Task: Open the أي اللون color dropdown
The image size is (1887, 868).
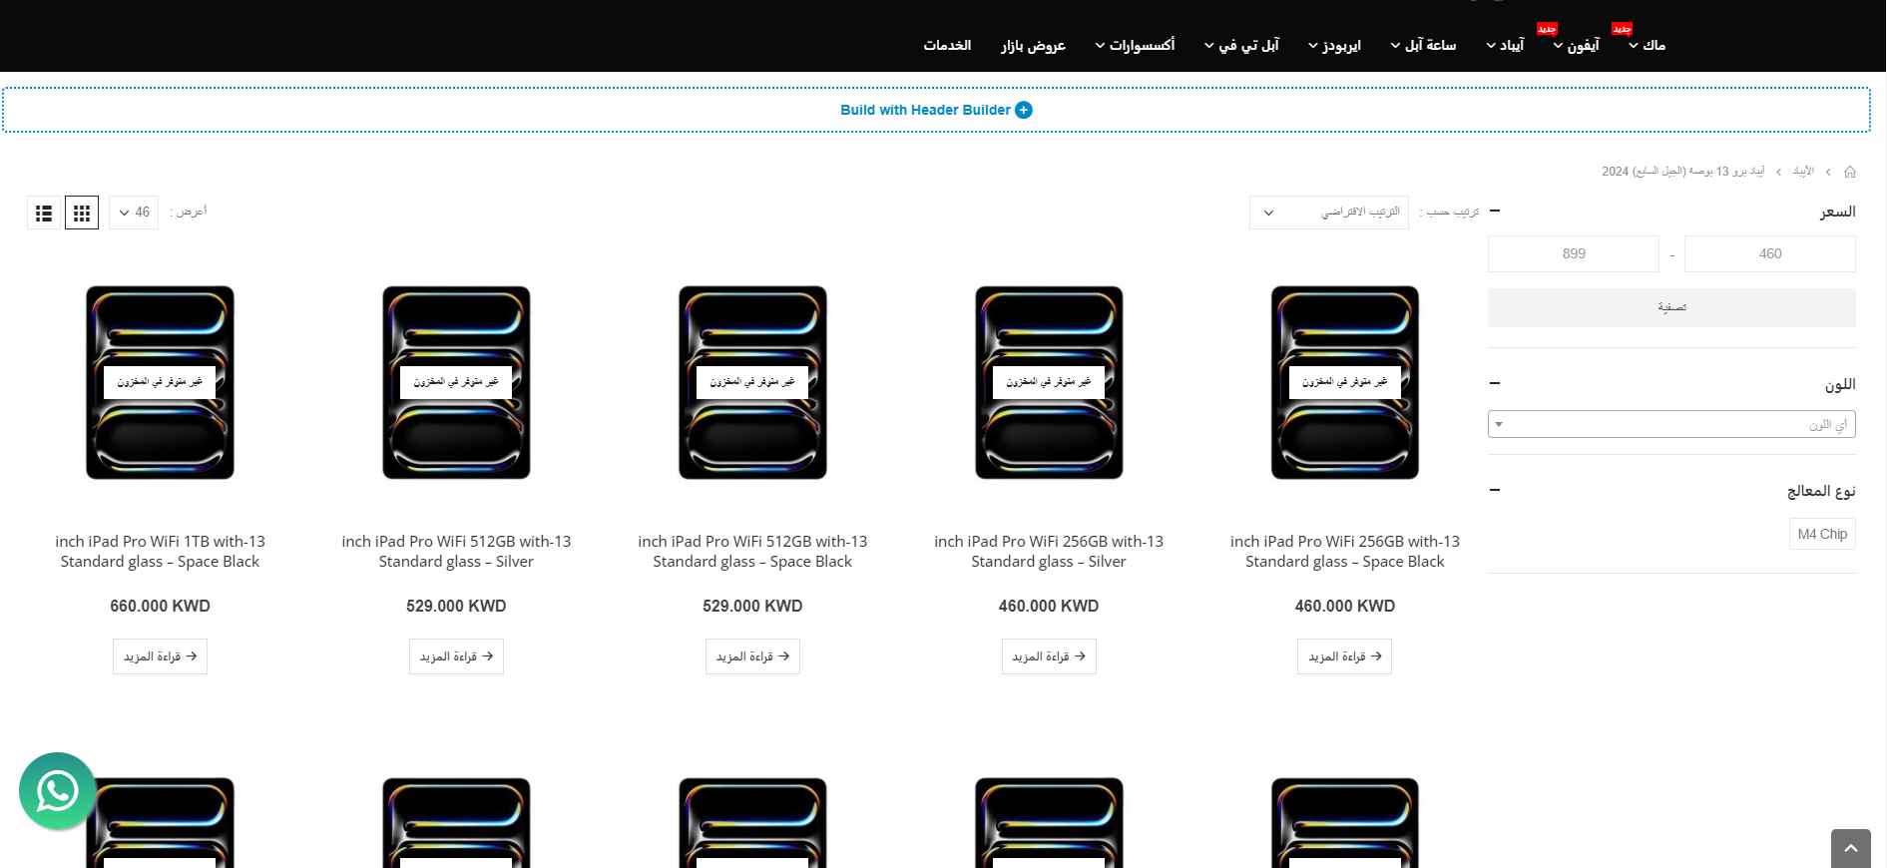Action: tap(1671, 424)
